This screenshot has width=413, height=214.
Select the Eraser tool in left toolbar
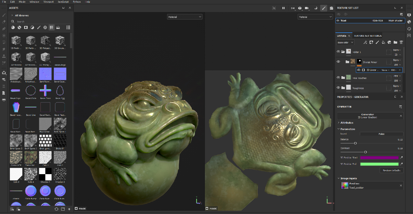coord(4,22)
